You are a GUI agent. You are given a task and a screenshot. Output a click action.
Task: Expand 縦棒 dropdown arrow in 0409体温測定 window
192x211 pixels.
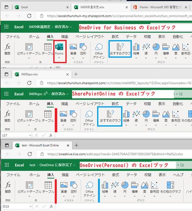tap(136, 58)
